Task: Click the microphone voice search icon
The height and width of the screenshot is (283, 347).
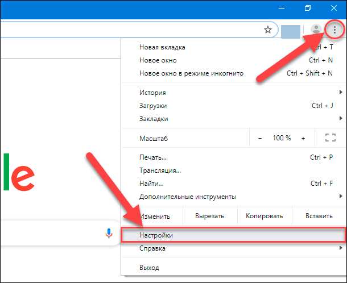Action: click(x=109, y=233)
